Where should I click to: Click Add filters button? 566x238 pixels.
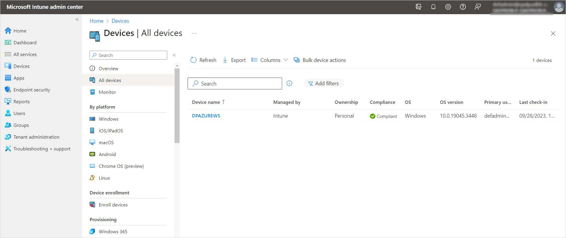coord(324,83)
